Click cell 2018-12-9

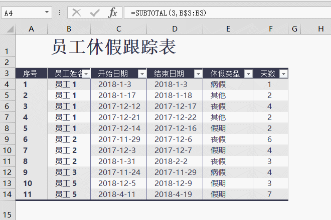pos(175,183)
